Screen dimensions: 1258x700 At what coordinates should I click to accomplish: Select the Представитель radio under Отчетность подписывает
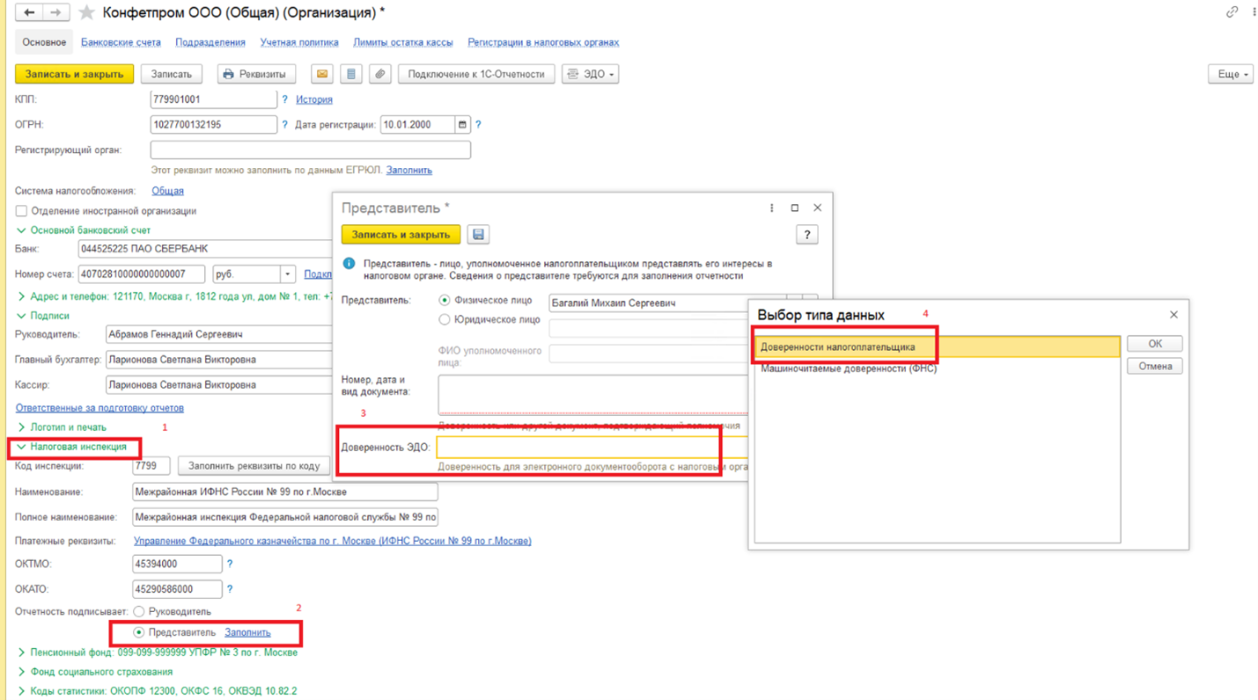click(x=139, y=632)
